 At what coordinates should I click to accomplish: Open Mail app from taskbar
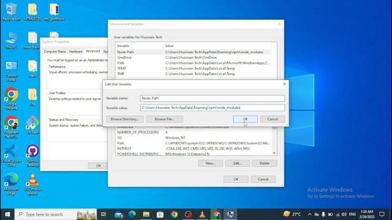click(x=118, y=215)
